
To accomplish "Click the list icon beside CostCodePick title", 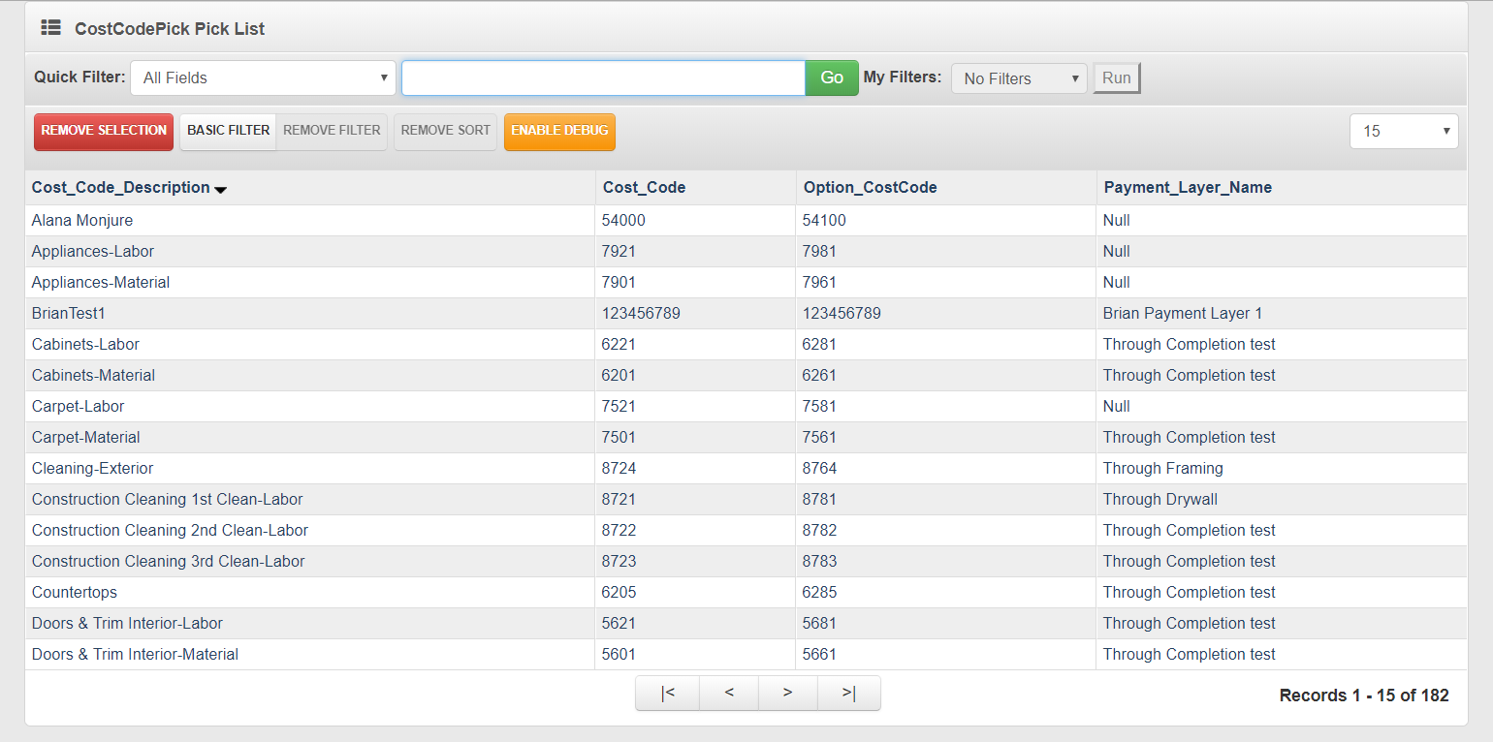I will pos(50,28).
